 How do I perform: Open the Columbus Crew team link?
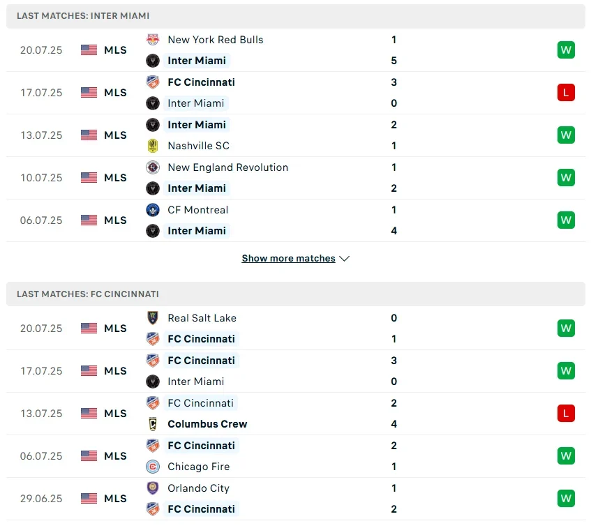207,424
